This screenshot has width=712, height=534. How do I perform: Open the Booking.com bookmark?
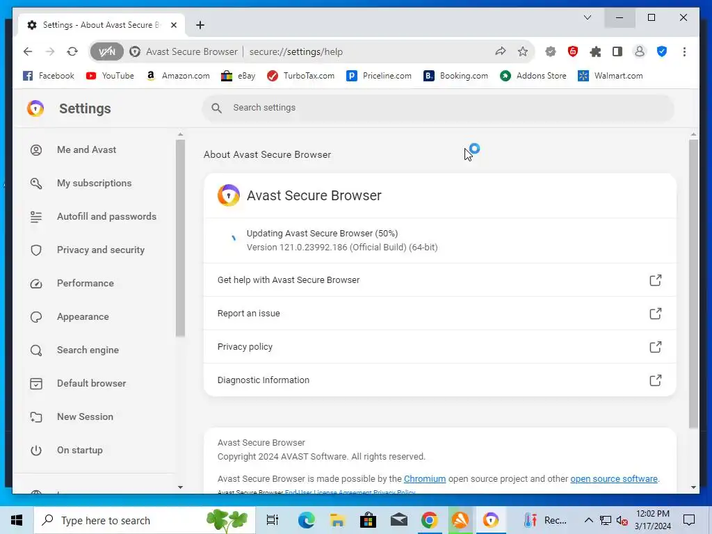[455, 76]
